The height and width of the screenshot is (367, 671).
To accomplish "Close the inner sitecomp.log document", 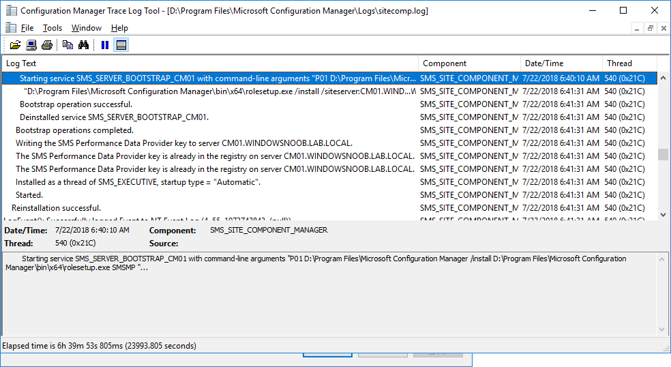I will 663,28.
